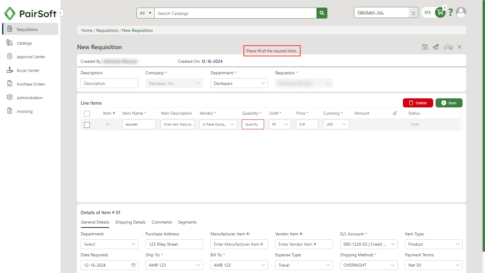Check the recorder line item checkbox
485x273 pixels.
coord(87,125)
